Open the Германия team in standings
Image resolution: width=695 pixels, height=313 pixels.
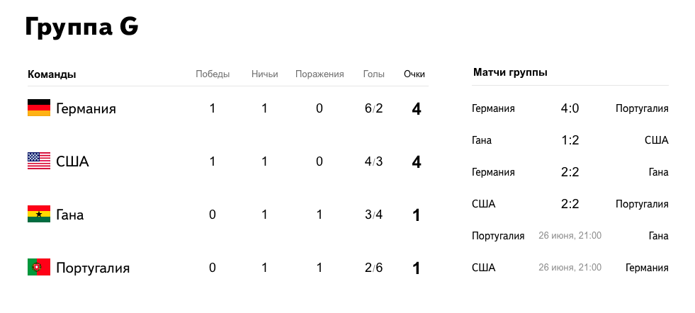pyautogui.click(x=86, y=108)
